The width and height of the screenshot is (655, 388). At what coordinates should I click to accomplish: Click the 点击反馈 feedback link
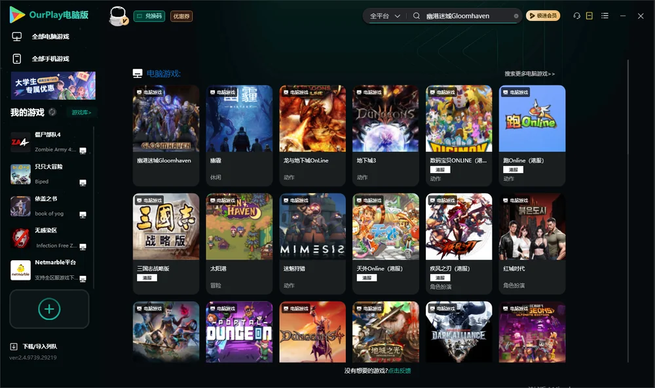coord(400,370)
